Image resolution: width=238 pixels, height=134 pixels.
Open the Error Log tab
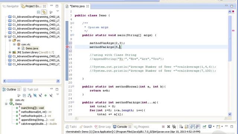click(x=103, y=127)
